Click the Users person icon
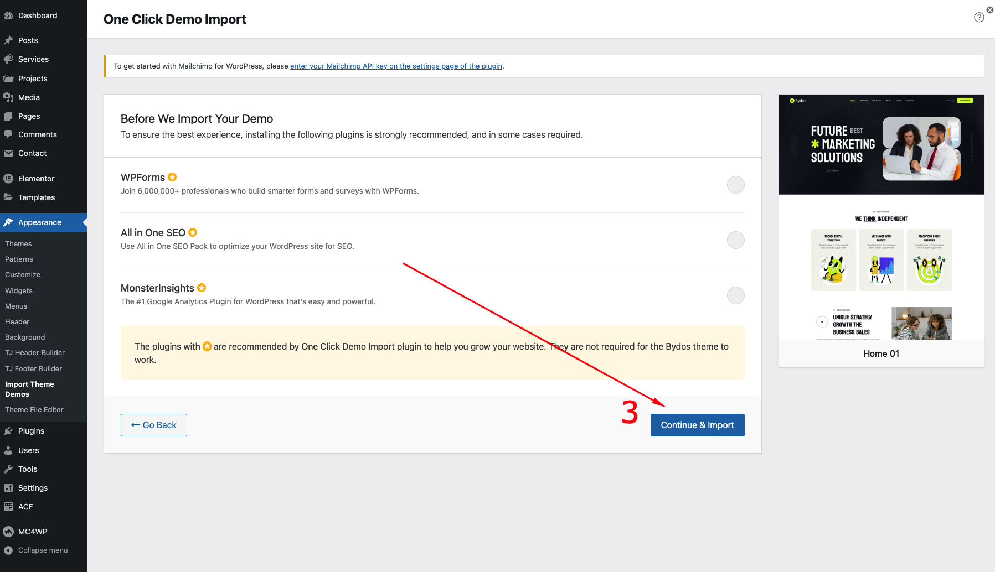The width and height of the screenshot is (995, 572). pyautogui.click(x=8, y=450)
